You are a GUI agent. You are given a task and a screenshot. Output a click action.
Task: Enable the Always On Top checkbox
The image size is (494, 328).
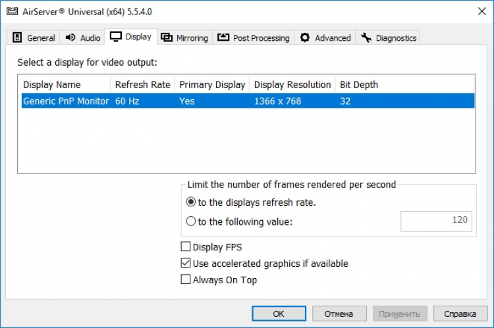pyautogui.click(x=186, y=279)
